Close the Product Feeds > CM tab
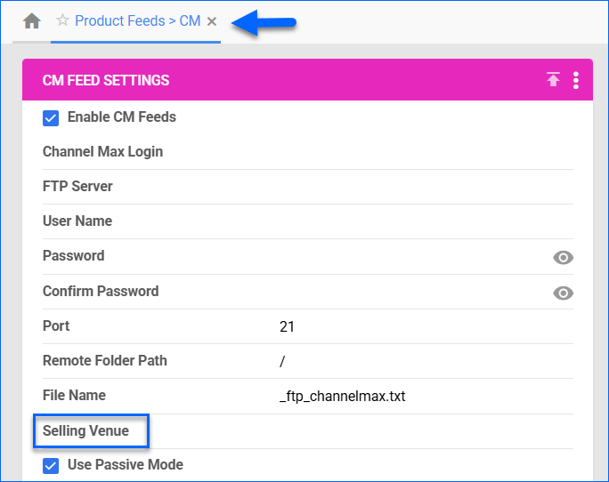The image size is (609, 482). [x=212, y=21]
